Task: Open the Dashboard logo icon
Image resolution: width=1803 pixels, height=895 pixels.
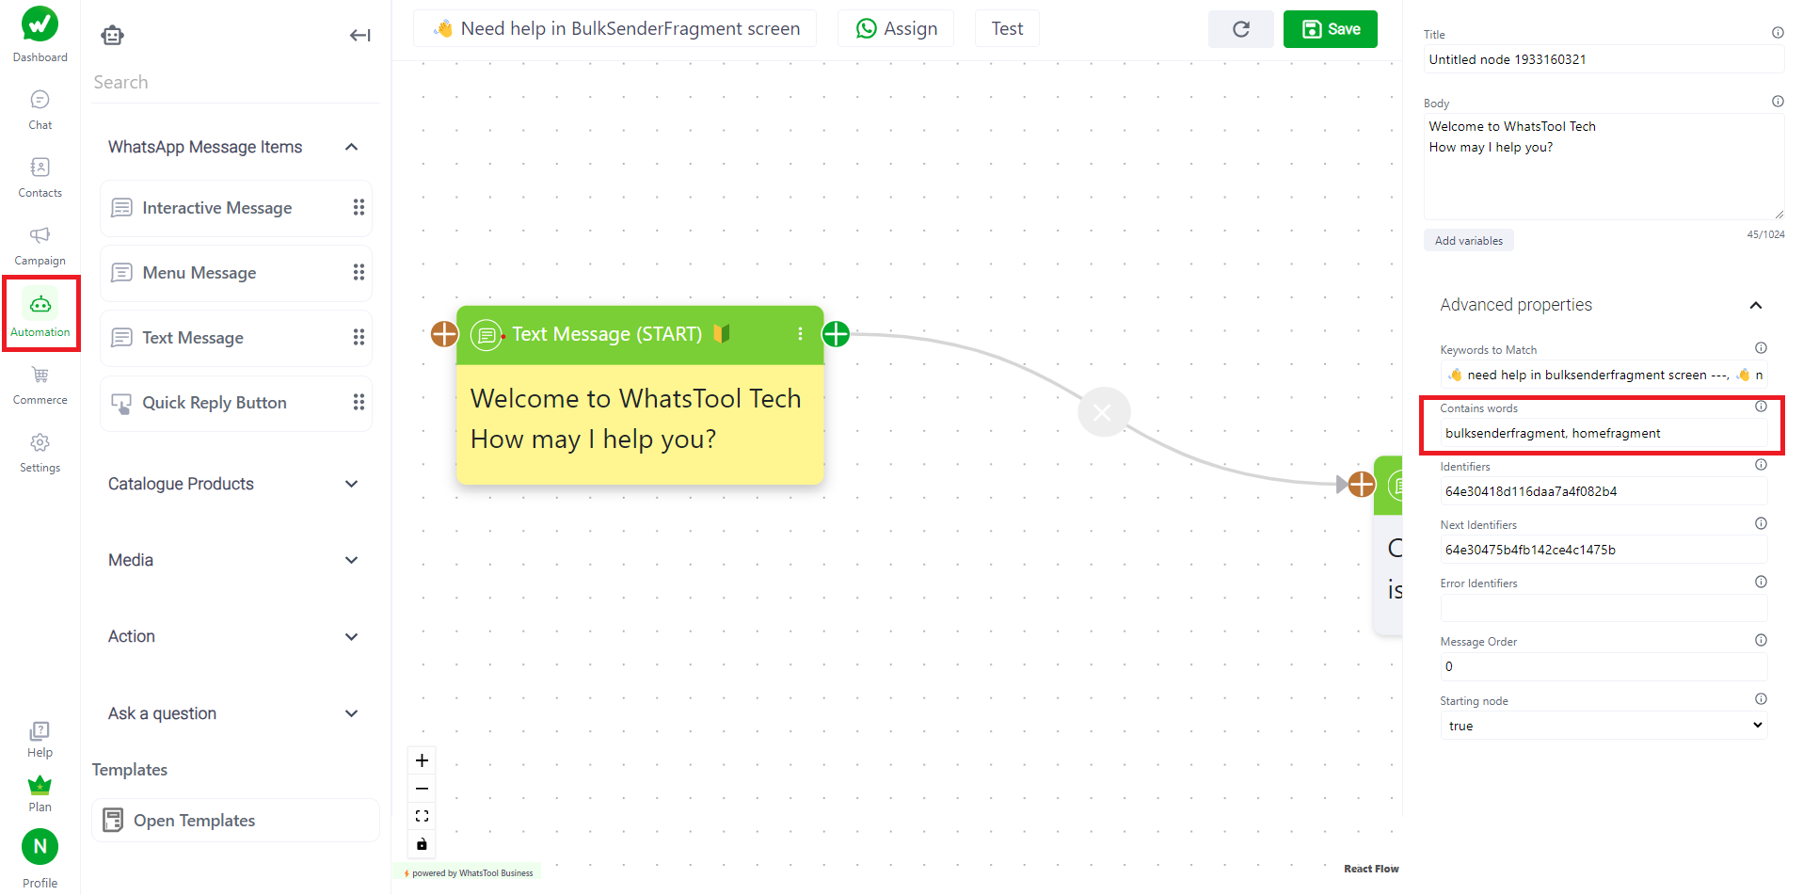Action: (x=40, y=24)
